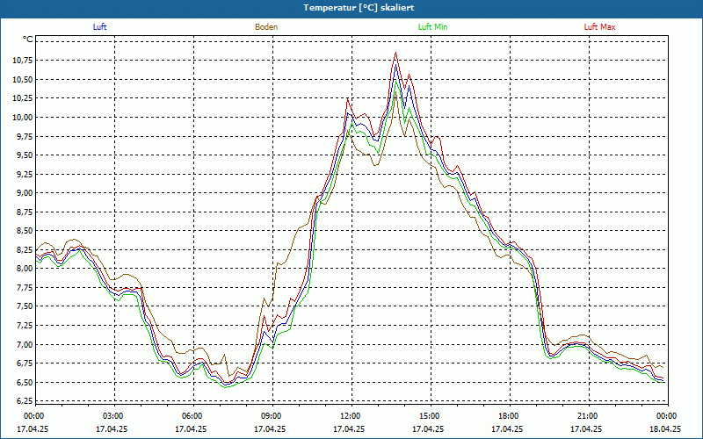
Task: Click the 8,50 y-axis value
Action: coord(25,231)
